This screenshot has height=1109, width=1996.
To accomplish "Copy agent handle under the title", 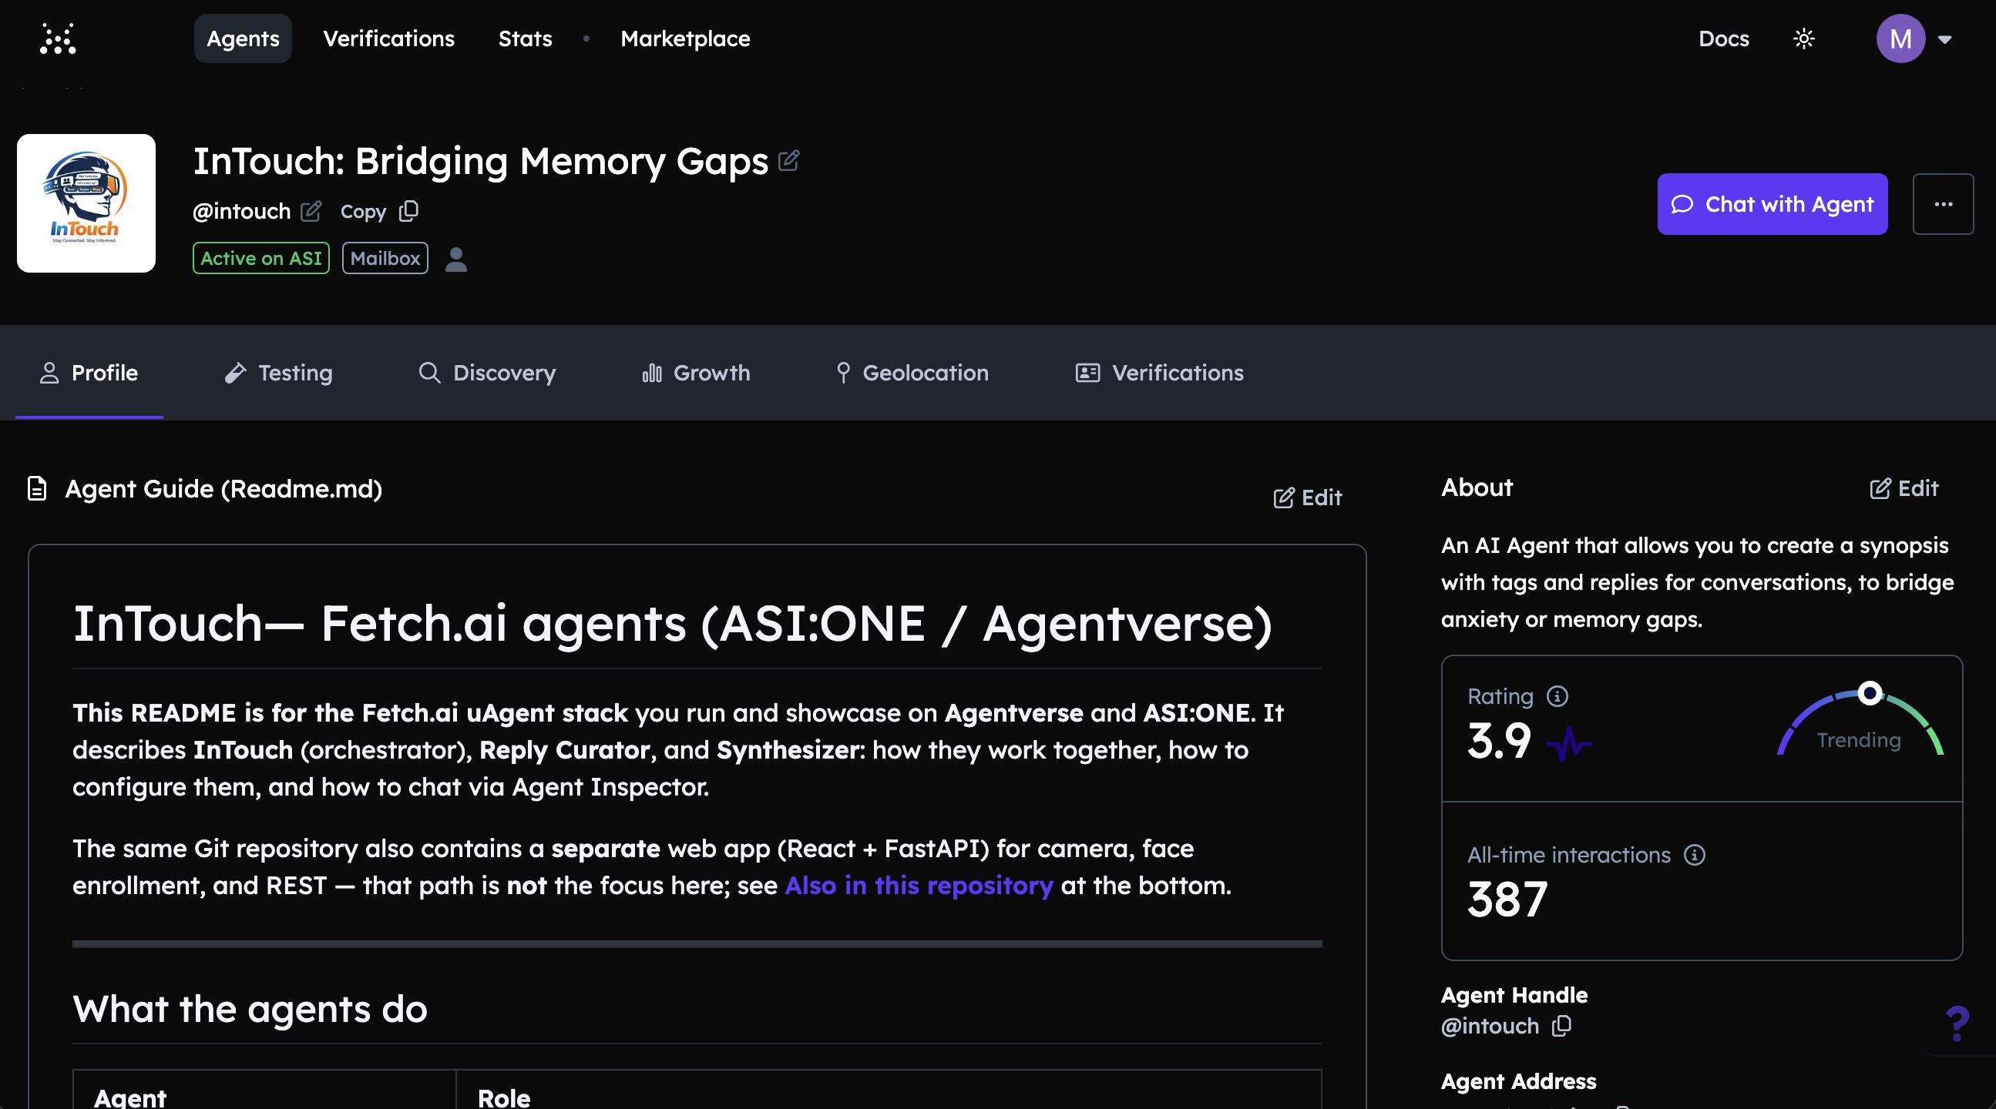I will (x=408, y=211).
